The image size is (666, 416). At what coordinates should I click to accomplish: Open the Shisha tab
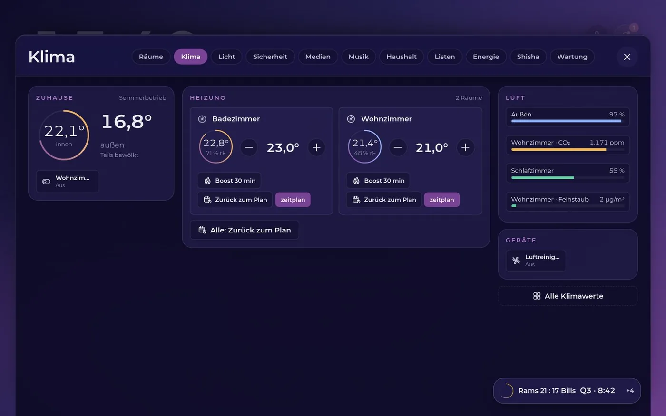click(528, 57)
